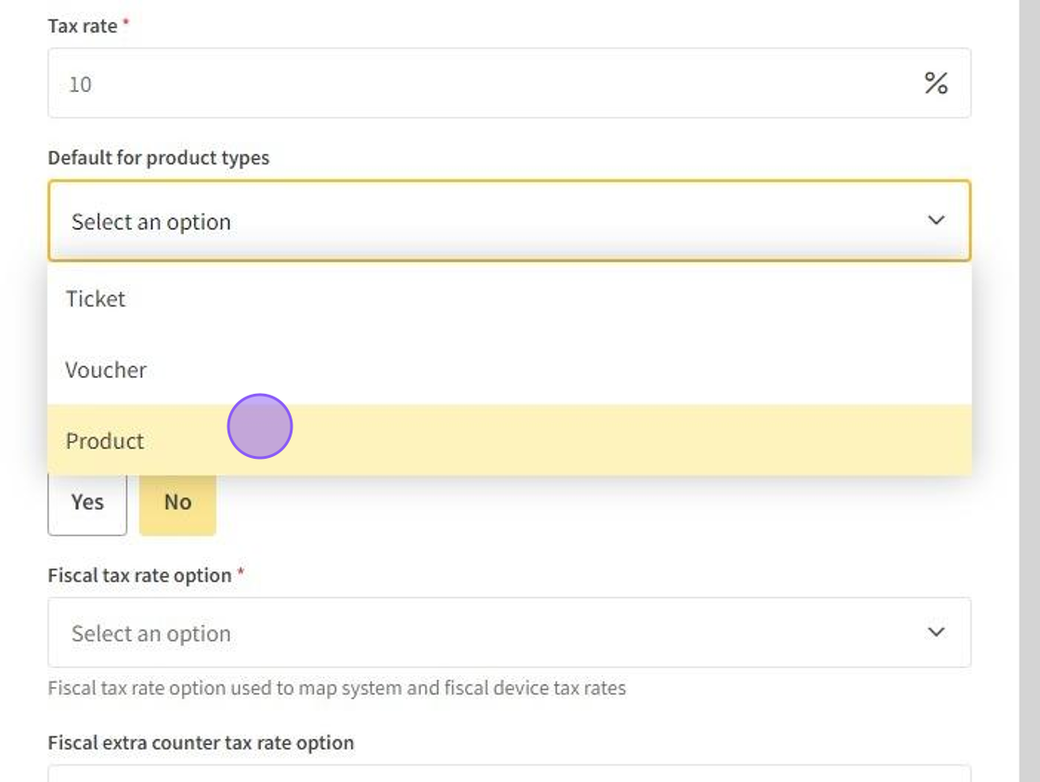
Task: Click the Default for product types label
Action: coord(159,158)
